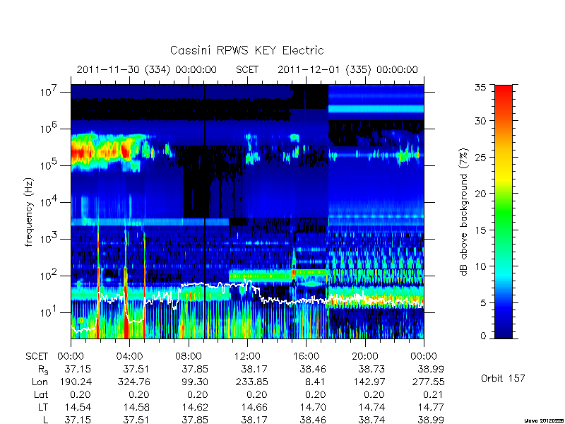Click the local time value 14.66
The image size is (565, 424).
(x=254, y=407)
